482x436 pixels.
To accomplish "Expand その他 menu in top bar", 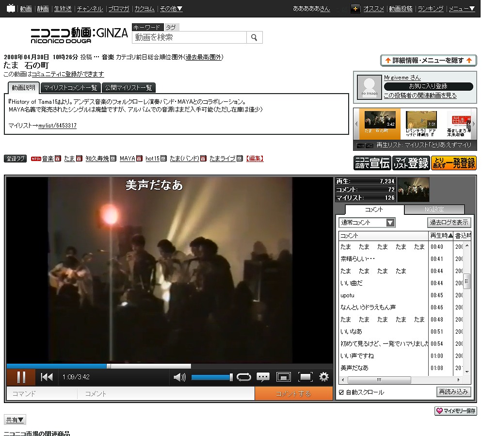I will 171,9.
